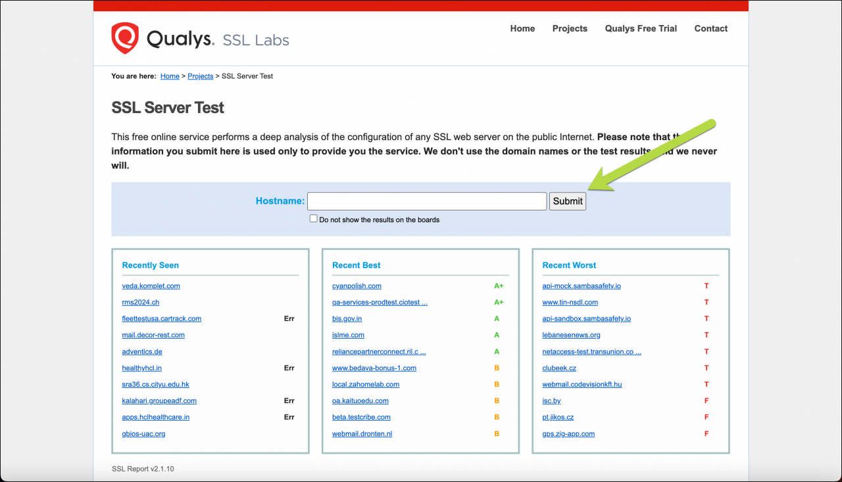The height and width of the screenshot is (482, 842).
Task: Open webmail.dronten.nl link
Action: pos(362,434)
